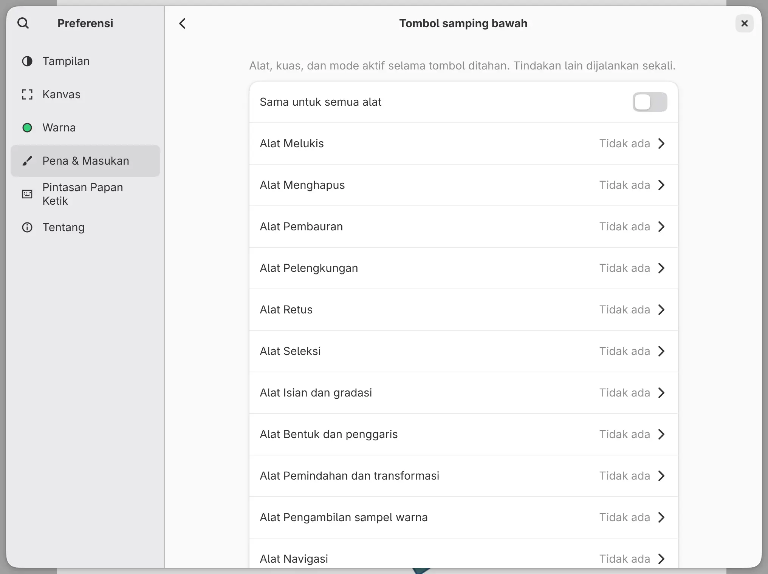This screenshot has width=768, height=574.
Task: Expand Alat Melukis chevron
Action: point(661,143)
